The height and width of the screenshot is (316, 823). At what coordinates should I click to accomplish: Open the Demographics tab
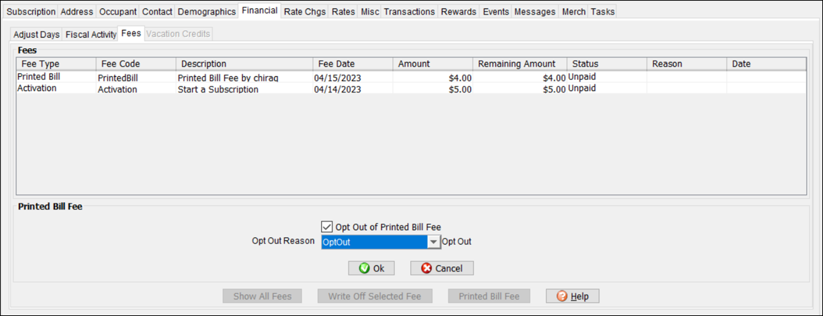(x=207, y=12)
